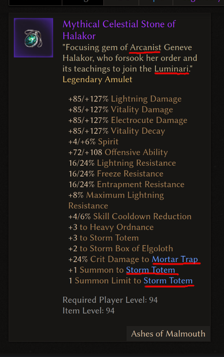
Task: Click the +3 to Heavy Ordnance bonus
Action: click(111, 227)
